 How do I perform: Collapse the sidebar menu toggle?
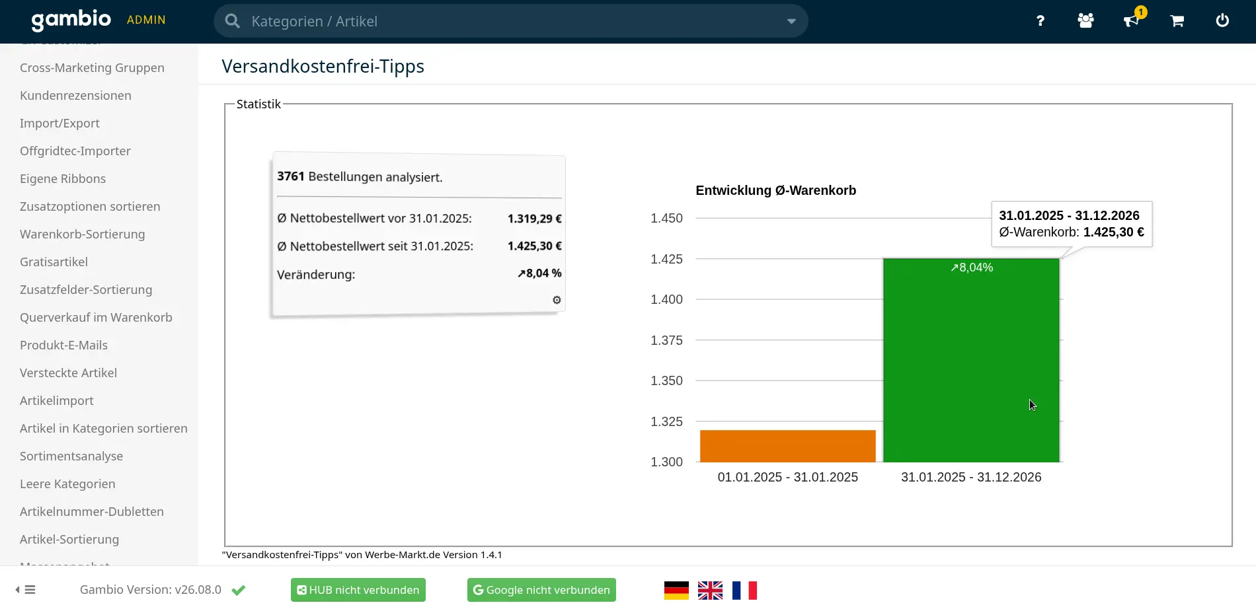[25, 590]
